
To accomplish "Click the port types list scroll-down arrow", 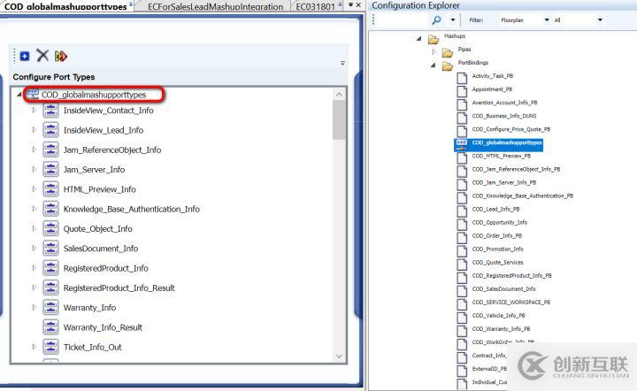I will (339, 356).
